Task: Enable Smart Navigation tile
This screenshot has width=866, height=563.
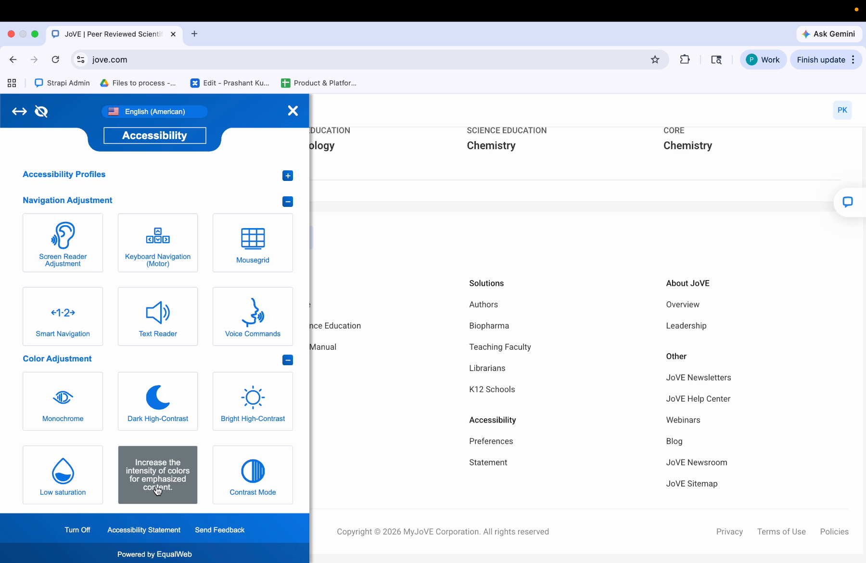Action: tap(63, 317)
